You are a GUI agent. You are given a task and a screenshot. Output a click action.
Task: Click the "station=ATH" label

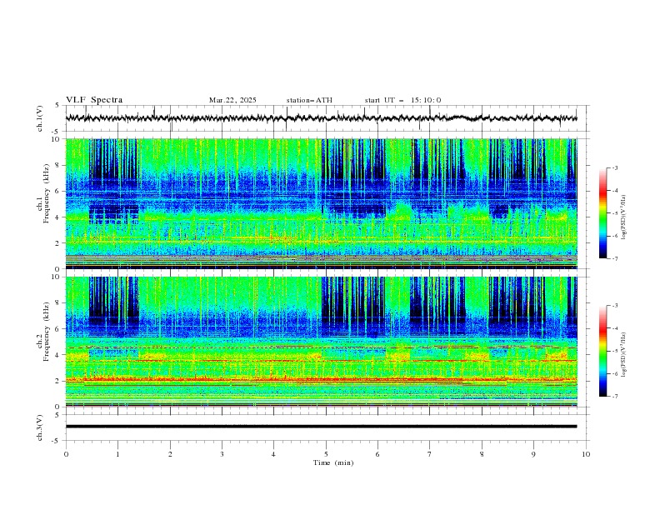pos(309,100)
